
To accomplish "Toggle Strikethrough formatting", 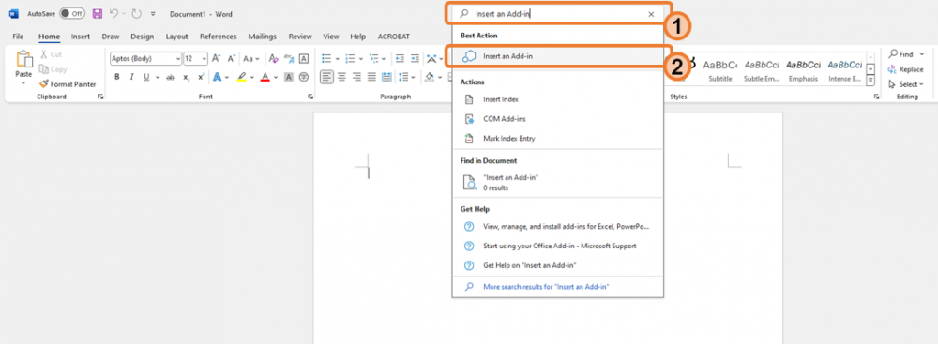I will (x=171, y=77).
